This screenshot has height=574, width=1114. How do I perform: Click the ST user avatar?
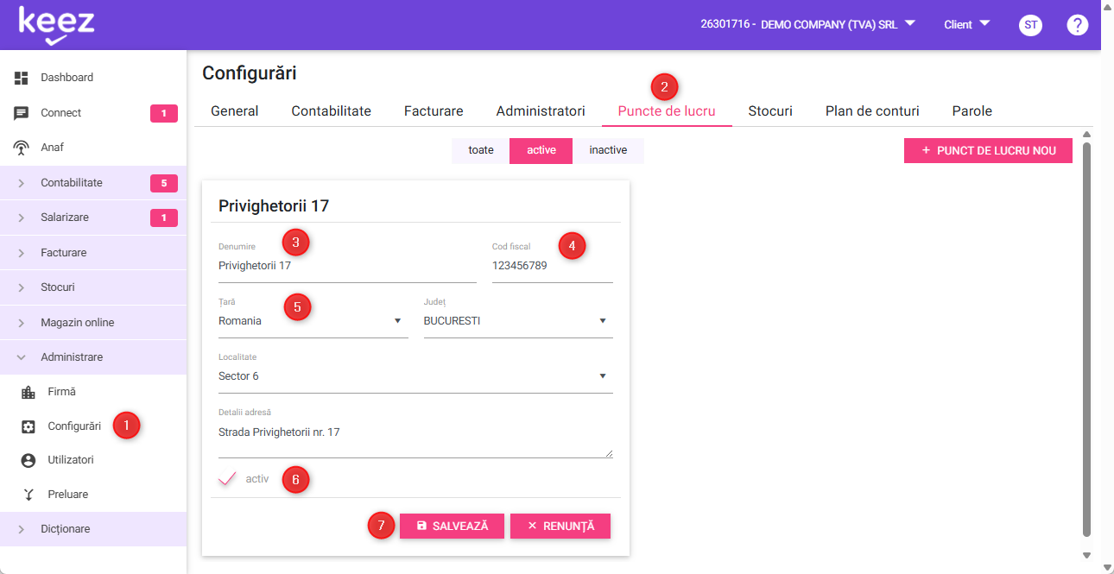[x=1030, y=25]
